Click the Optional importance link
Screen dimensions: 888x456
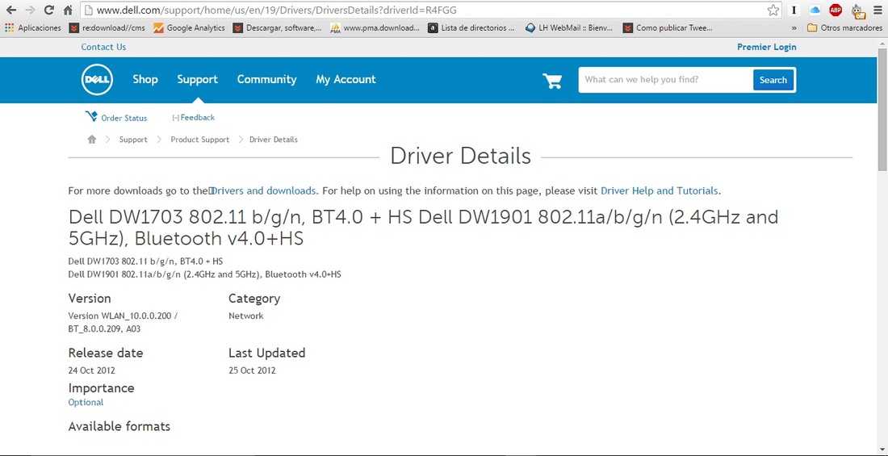point(86,402)
